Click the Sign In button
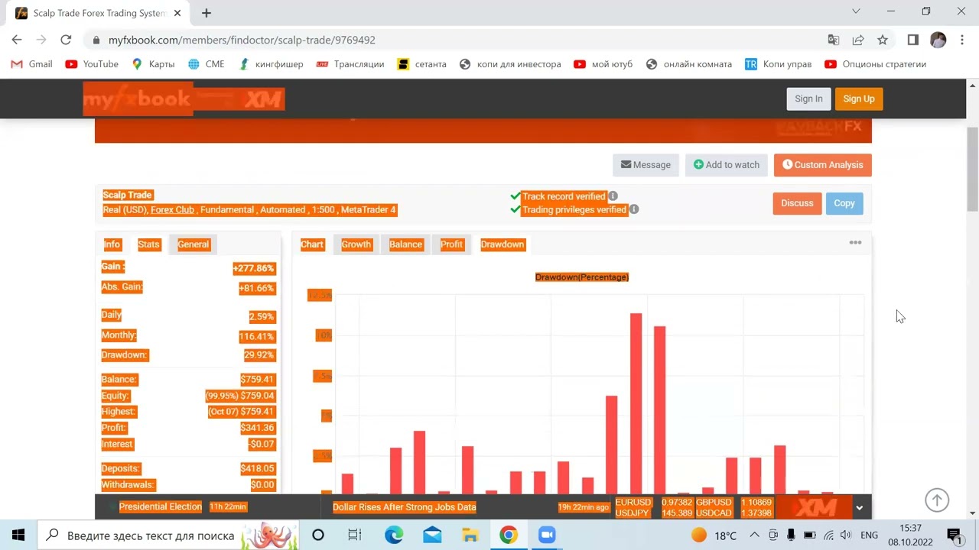This screenshot has height=550, width=979. coord(808,99)
